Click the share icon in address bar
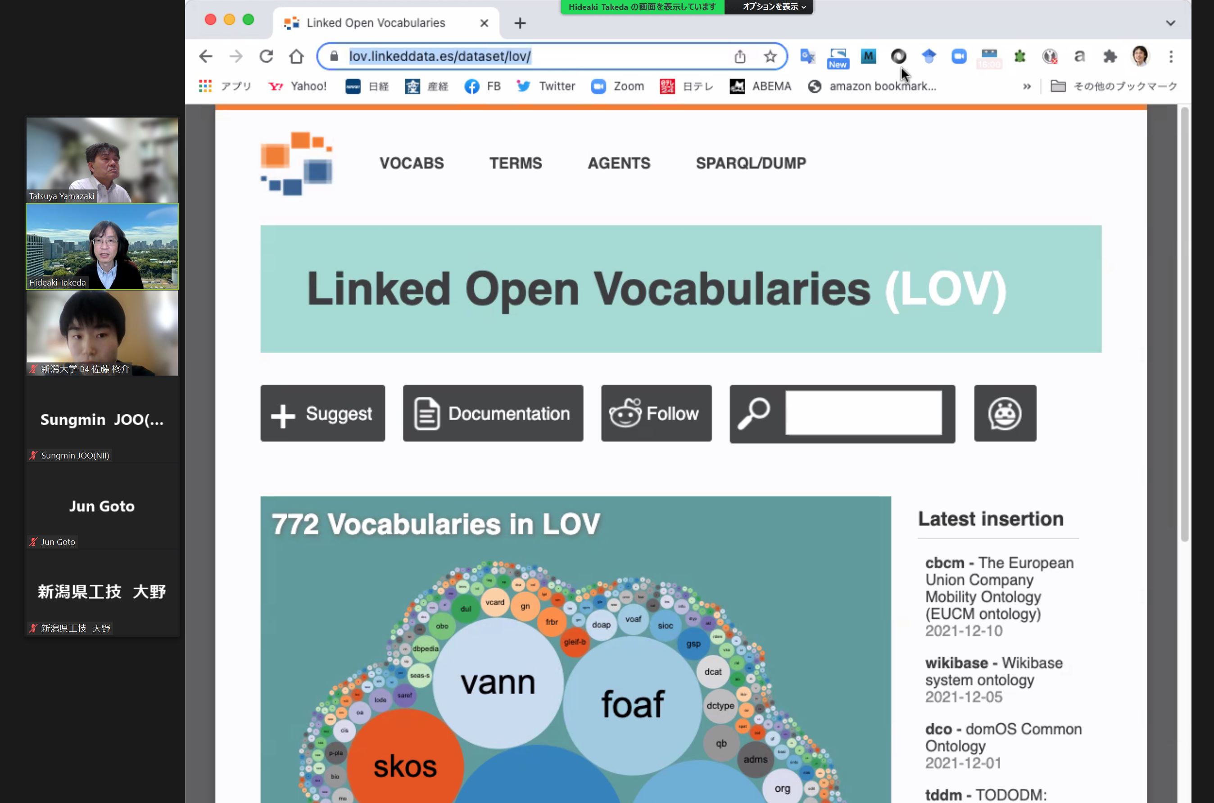 740,56
